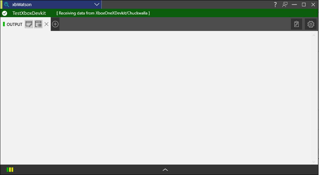The width and height of the screenshot is (319, 175).
Task: Click the scroll up arrow in output
Action: coord(314,35)
